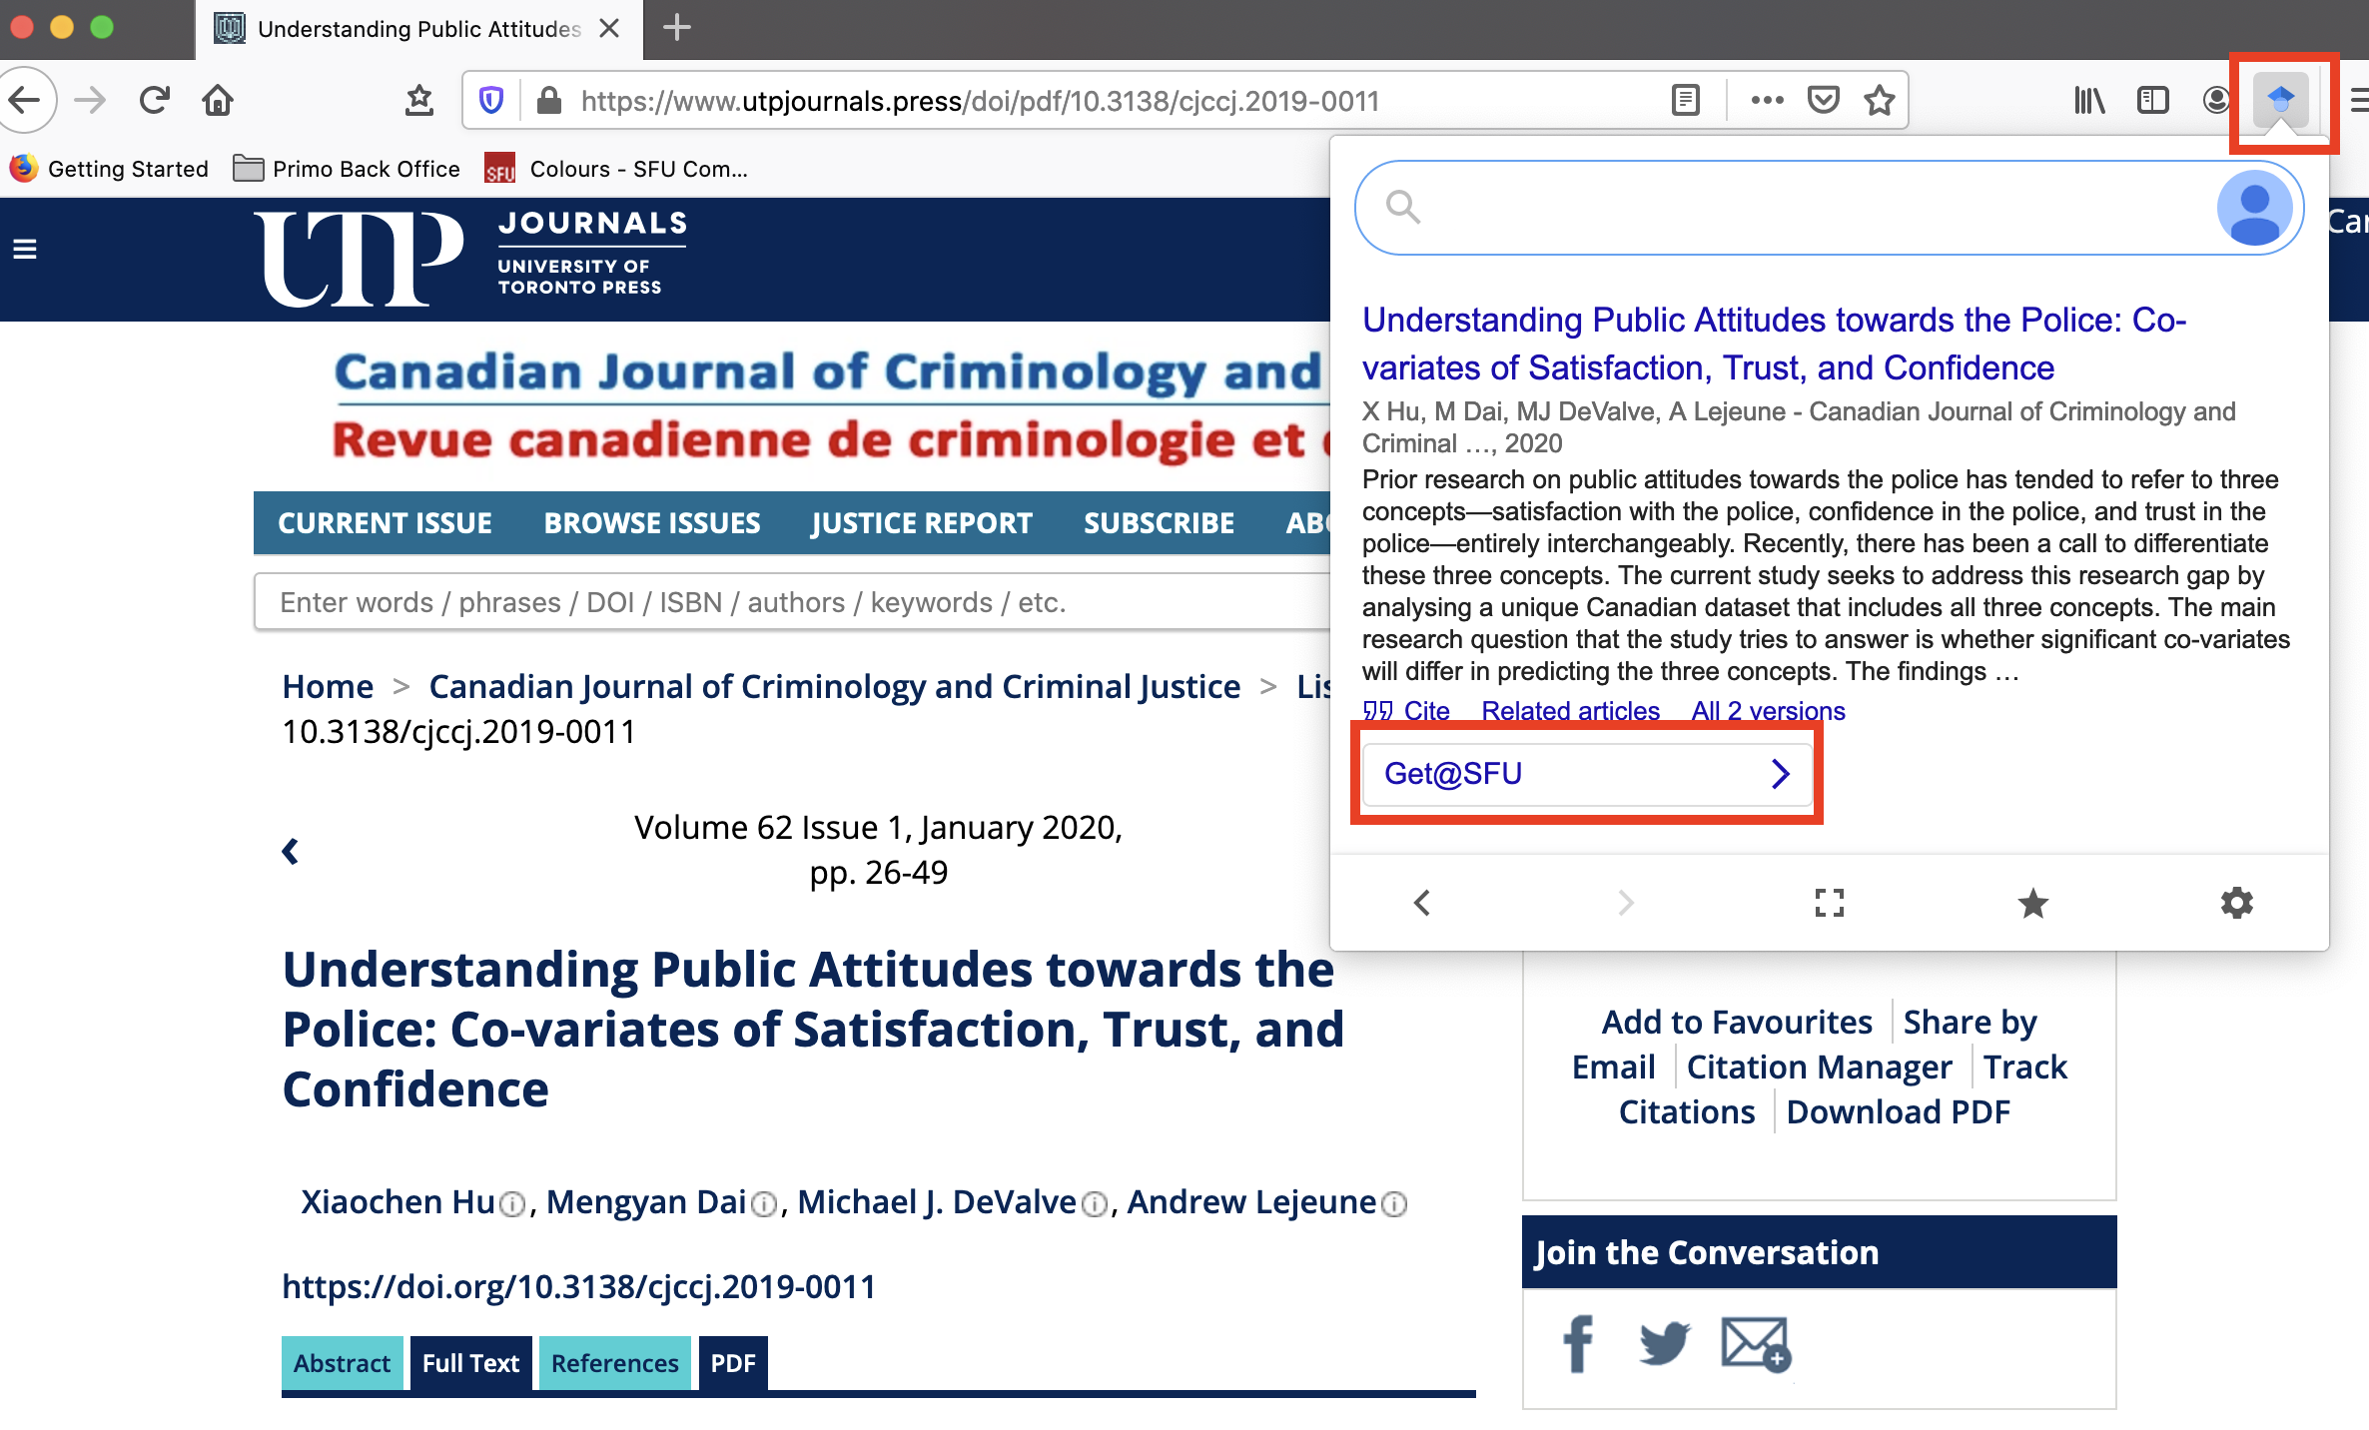The image size is (2369, 1430).
Task: Open BROWSE ISSUES menu item
Action: click(x=652, y=523)
